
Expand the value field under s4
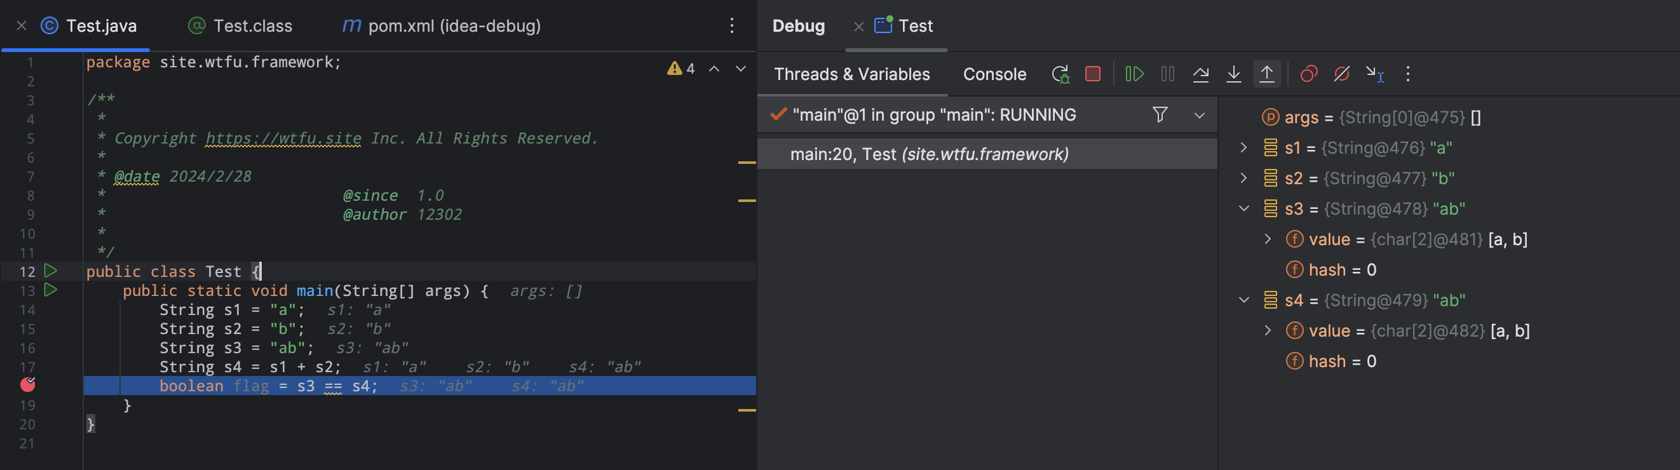1268,330
